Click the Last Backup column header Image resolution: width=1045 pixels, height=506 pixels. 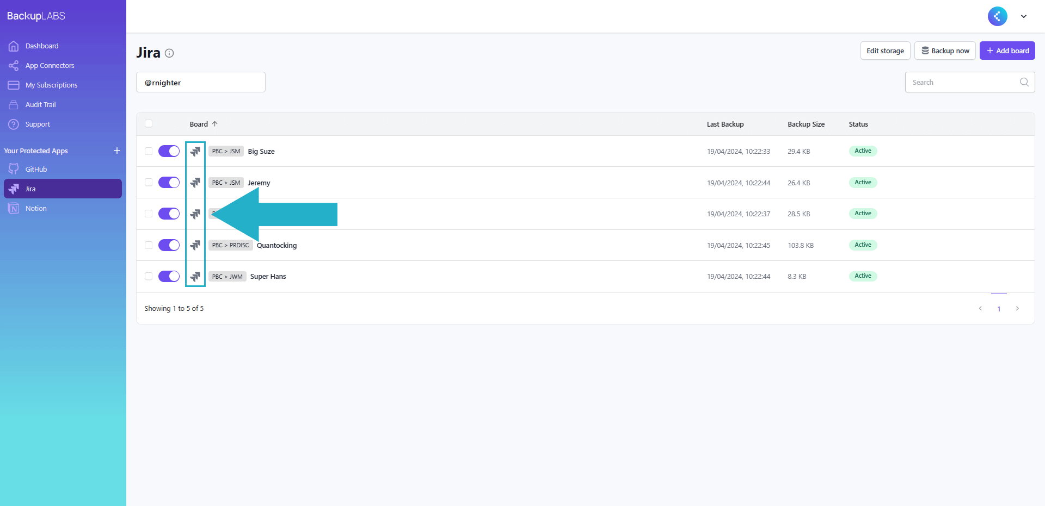point(725,124)
